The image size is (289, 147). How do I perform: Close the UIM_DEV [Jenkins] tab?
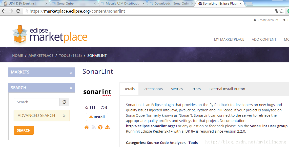[x=46, y=4]
